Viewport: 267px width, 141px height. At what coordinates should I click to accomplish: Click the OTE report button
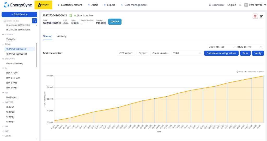pos(126,53)
